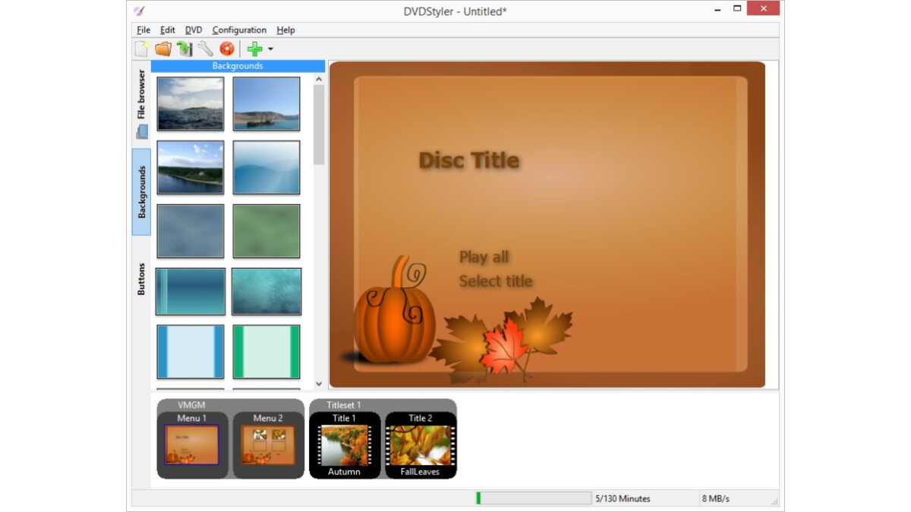911x512 pixels.
Task: Select the light blue bordered background thumbnail
Action: (191, 351)
